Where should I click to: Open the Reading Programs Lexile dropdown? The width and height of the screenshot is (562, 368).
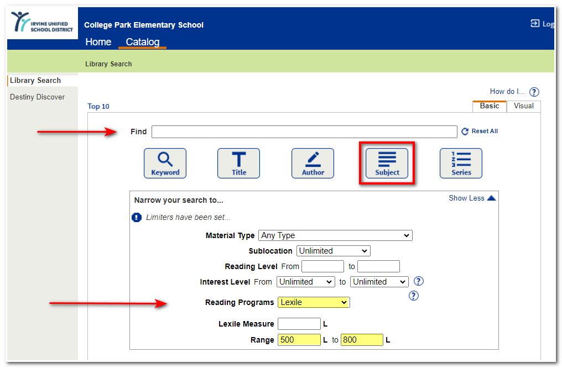click(314, 302)
